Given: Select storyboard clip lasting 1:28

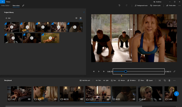Looking at the screenshot, I should point(45,94).
